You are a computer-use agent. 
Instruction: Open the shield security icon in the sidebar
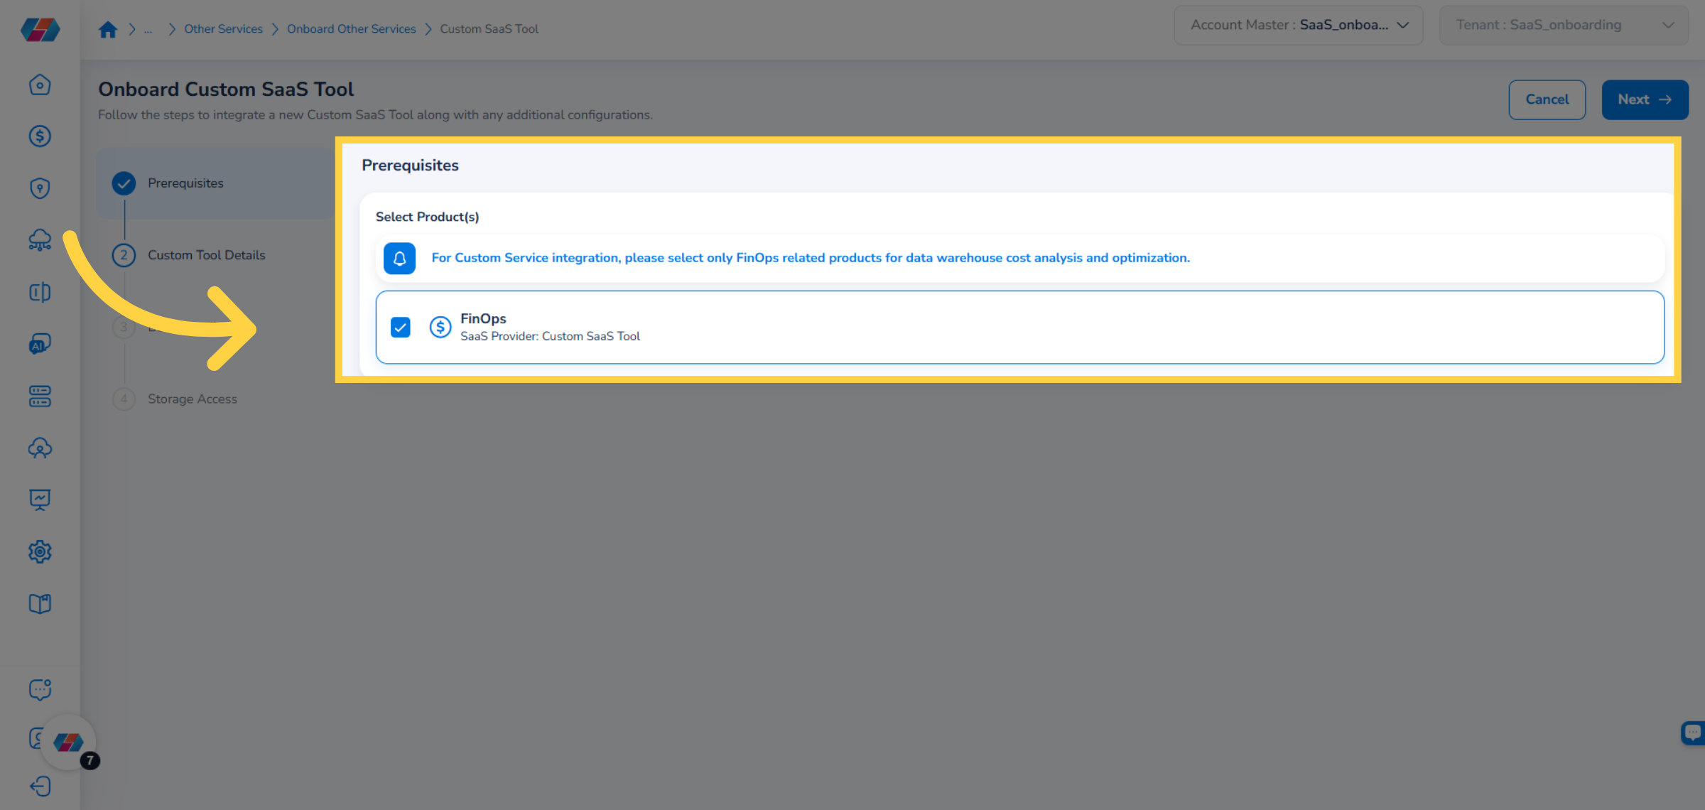(40, 188)
